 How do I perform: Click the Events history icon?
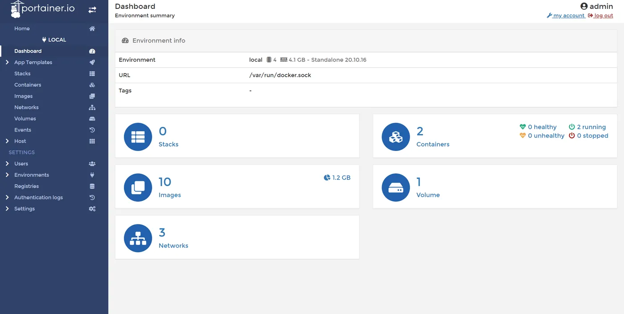point(92,130)
